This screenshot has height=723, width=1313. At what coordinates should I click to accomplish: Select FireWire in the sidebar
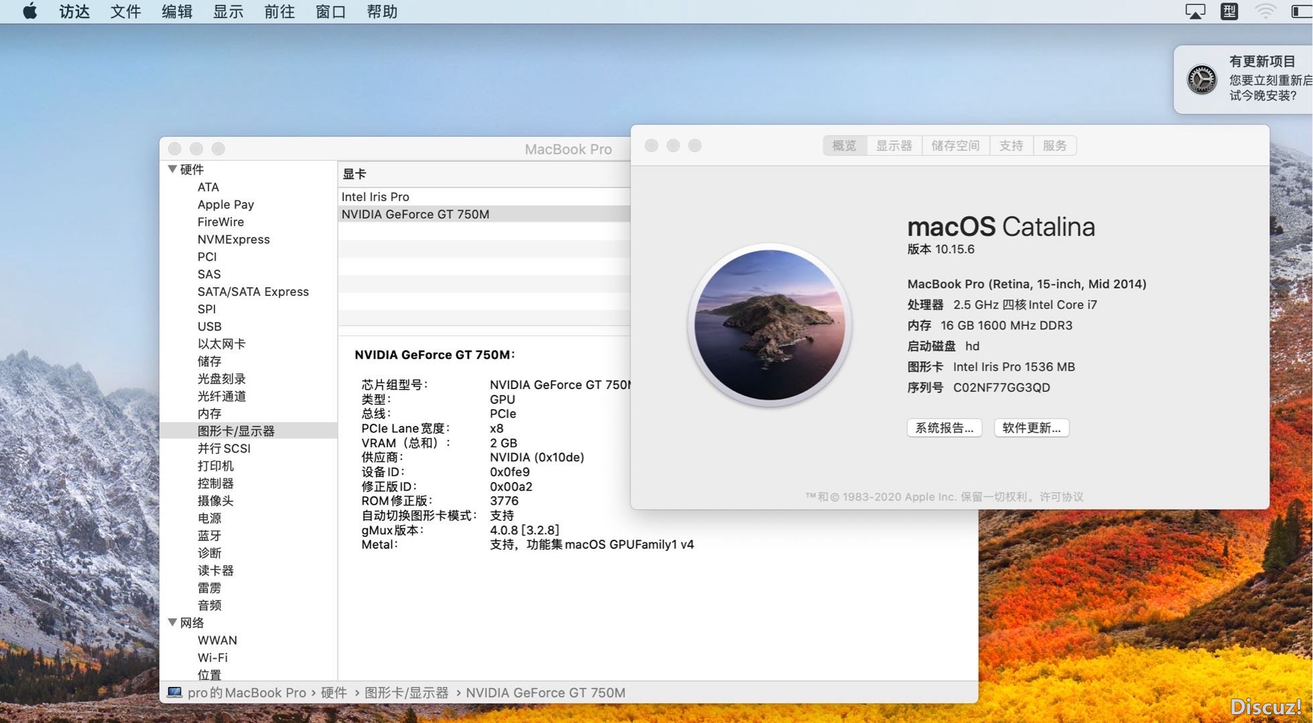click(x=221, y=222)
